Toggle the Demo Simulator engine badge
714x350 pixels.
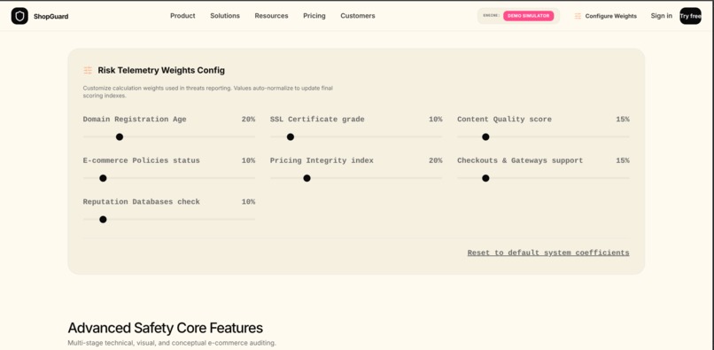click(528, 16)
